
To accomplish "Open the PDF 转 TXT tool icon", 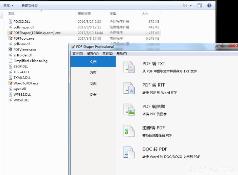I will click(129, 67).
